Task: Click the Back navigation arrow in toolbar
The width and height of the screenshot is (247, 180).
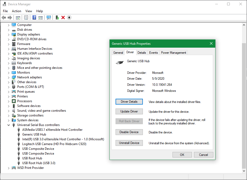Action: (4, 17)
